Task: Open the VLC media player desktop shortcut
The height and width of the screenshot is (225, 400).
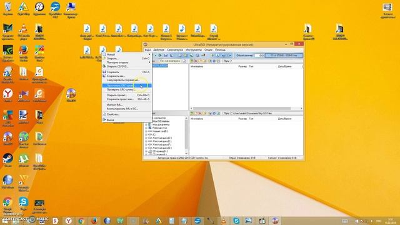Action: [x=24, y=32]
